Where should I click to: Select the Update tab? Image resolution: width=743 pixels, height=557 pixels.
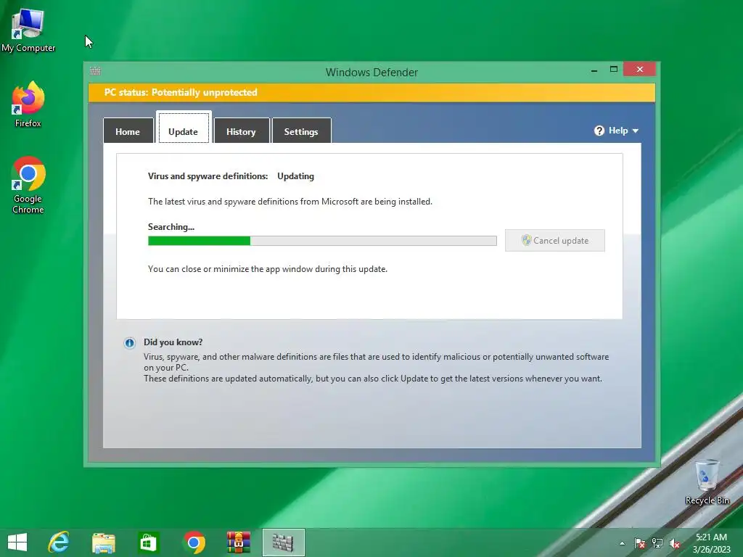pos(184,128)
